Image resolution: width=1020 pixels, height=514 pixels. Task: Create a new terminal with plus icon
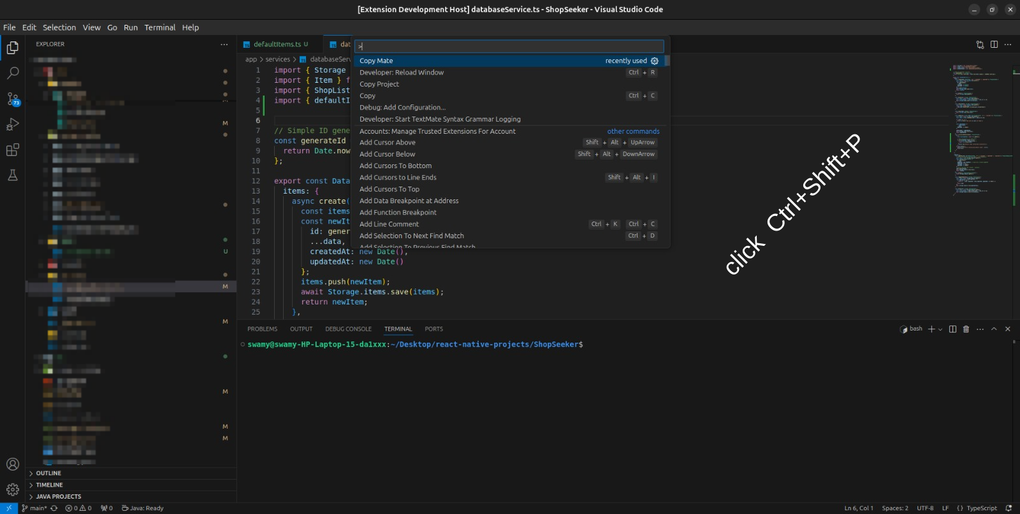(x=931, y=329)
